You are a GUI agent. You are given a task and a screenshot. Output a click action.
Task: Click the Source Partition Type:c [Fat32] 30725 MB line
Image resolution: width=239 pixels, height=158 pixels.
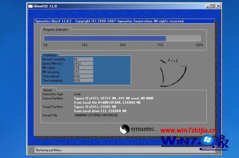114,98
